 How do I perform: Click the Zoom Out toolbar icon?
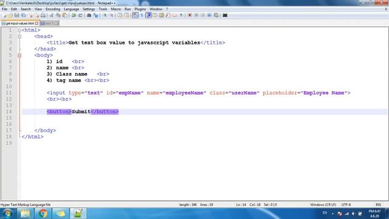coord(112,15)
